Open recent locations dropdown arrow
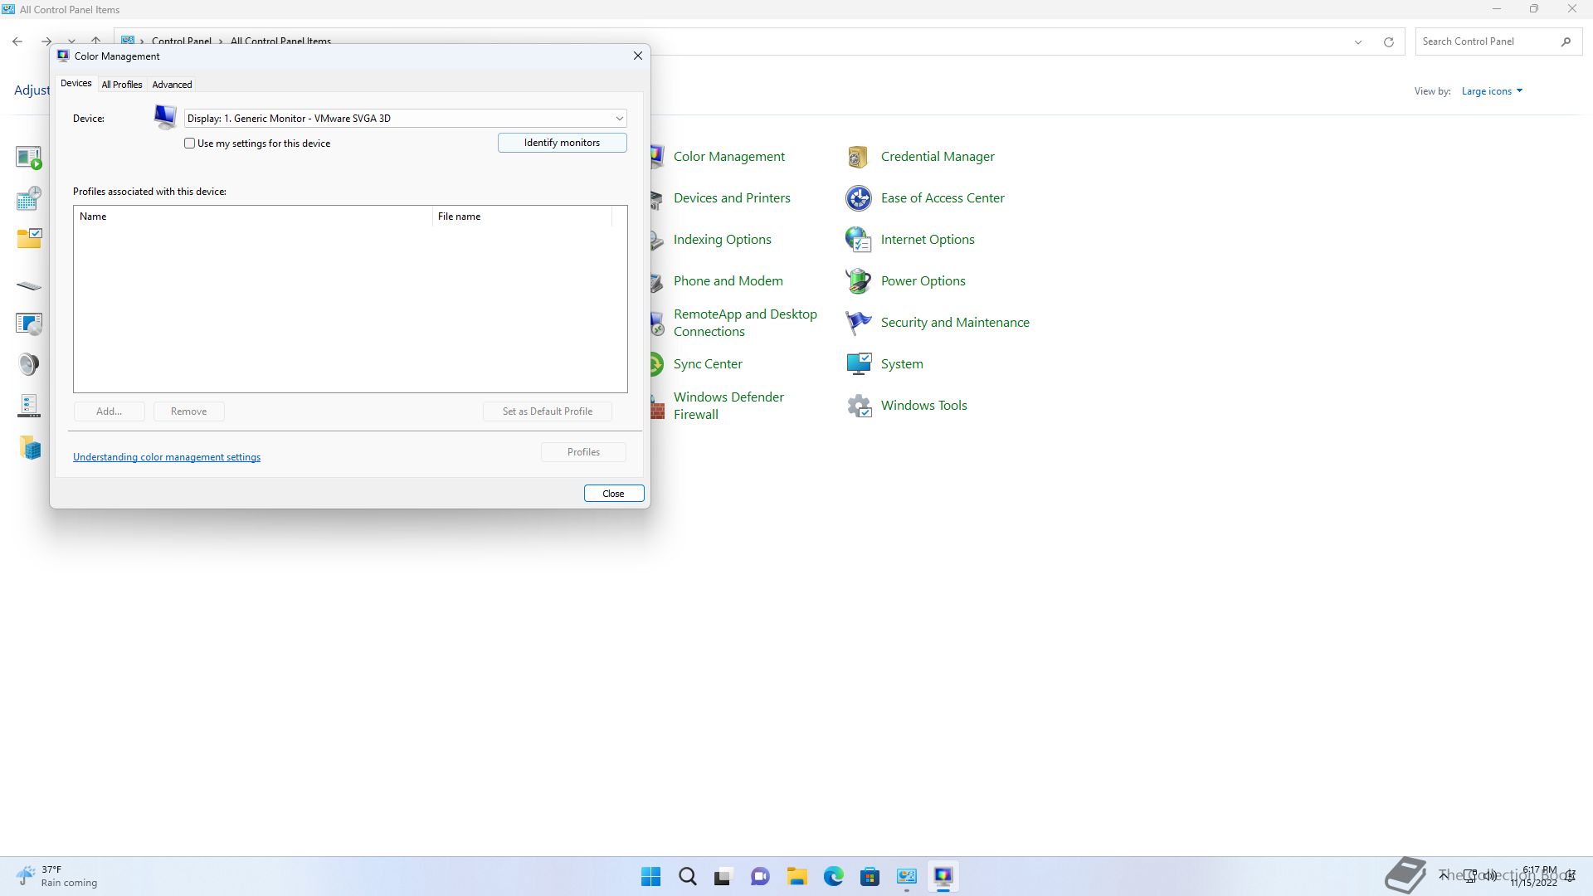The width and height of the screenshot is (1593, 896). click(x=72, y=41)
